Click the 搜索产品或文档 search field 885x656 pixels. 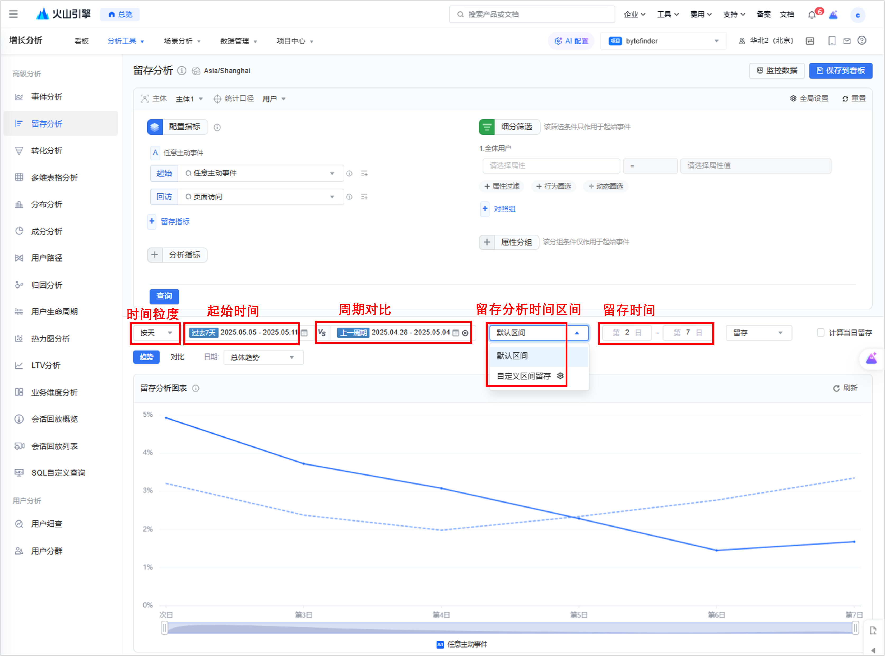(x=532, y=15)
